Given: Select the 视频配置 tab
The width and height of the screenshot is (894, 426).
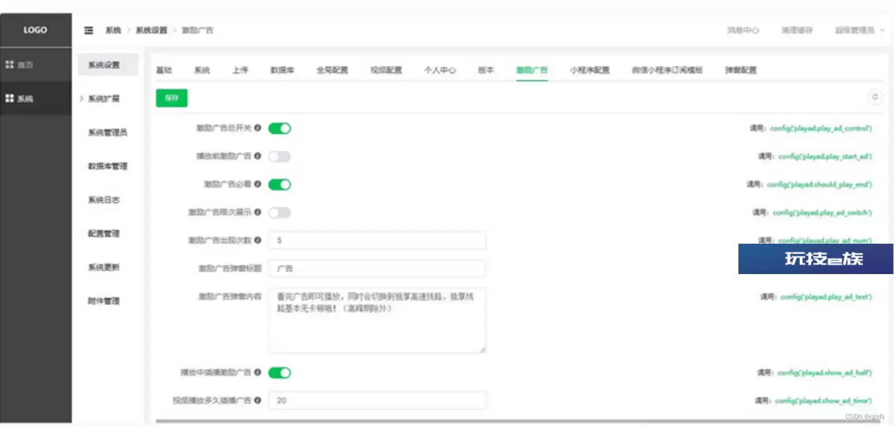Looking at the screenshot, I should click(x=386, y=70).
